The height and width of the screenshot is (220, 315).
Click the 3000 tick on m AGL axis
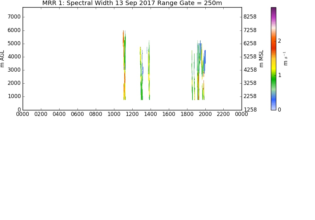(x=14, y=70)
